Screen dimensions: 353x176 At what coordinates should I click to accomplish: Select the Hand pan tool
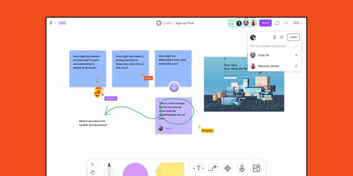[x=93, y=172]
